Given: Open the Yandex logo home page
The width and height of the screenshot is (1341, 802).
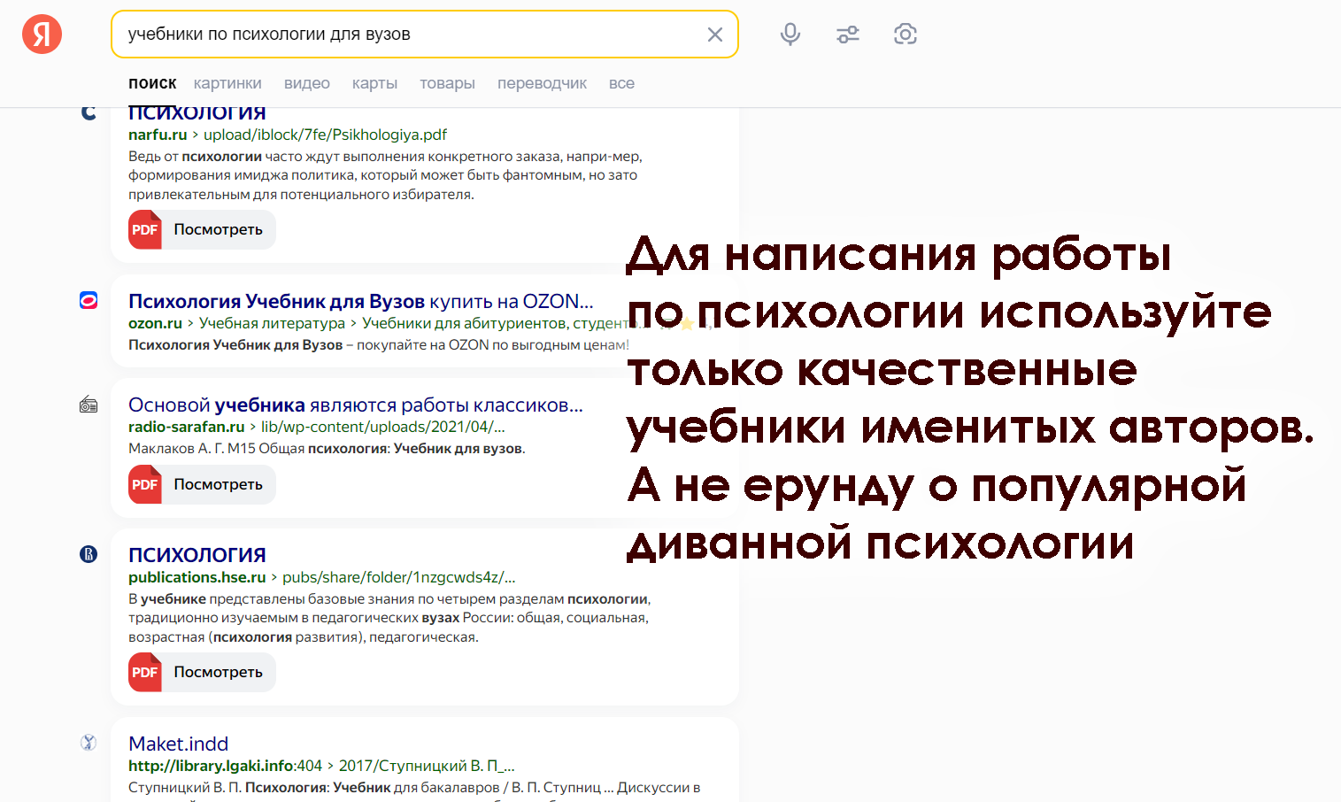Looking at the screenshot, I should (x=42, y=35).
